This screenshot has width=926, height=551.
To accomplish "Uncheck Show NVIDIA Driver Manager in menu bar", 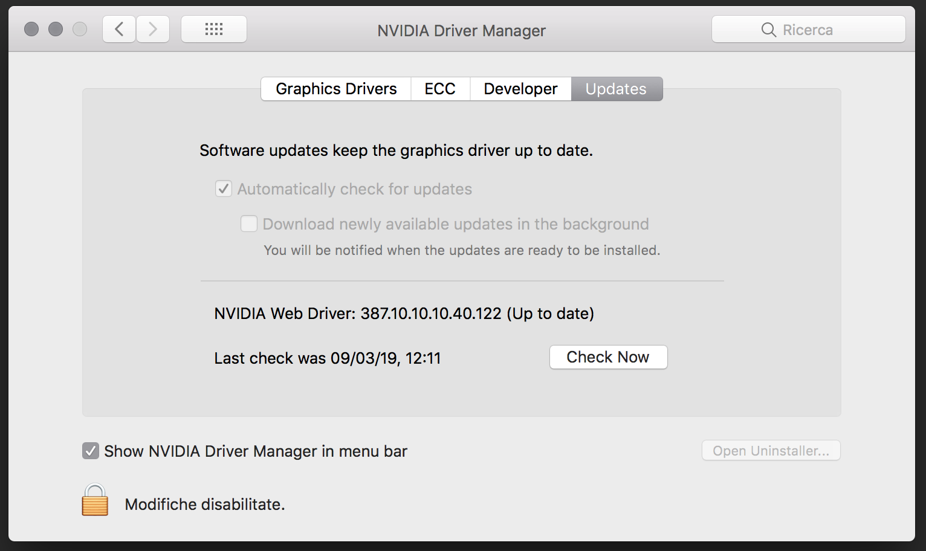I will (x=91, y=451).
